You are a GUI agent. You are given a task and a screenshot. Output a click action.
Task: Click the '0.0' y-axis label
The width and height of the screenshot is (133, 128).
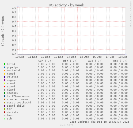(14, 54)
